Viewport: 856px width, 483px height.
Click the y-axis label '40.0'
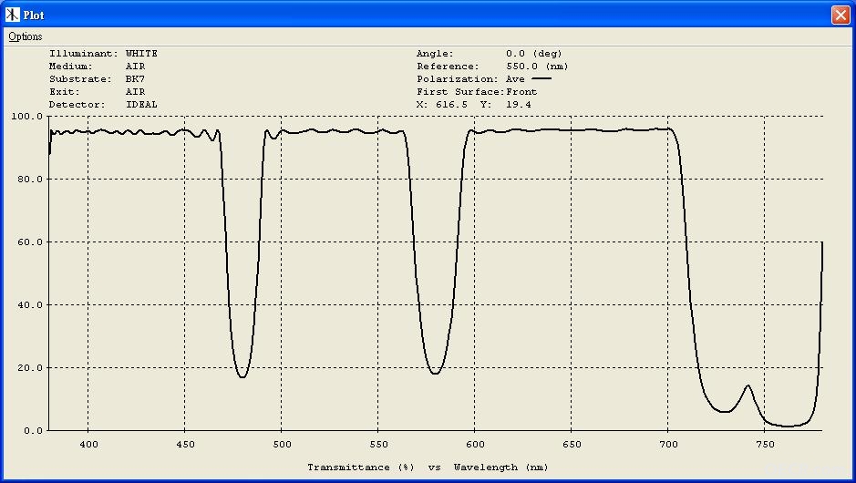(x=31, y=304)
